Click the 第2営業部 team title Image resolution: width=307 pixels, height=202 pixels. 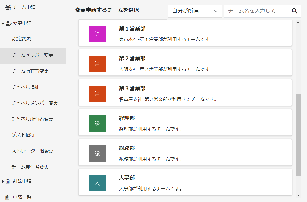click(132, 58)
